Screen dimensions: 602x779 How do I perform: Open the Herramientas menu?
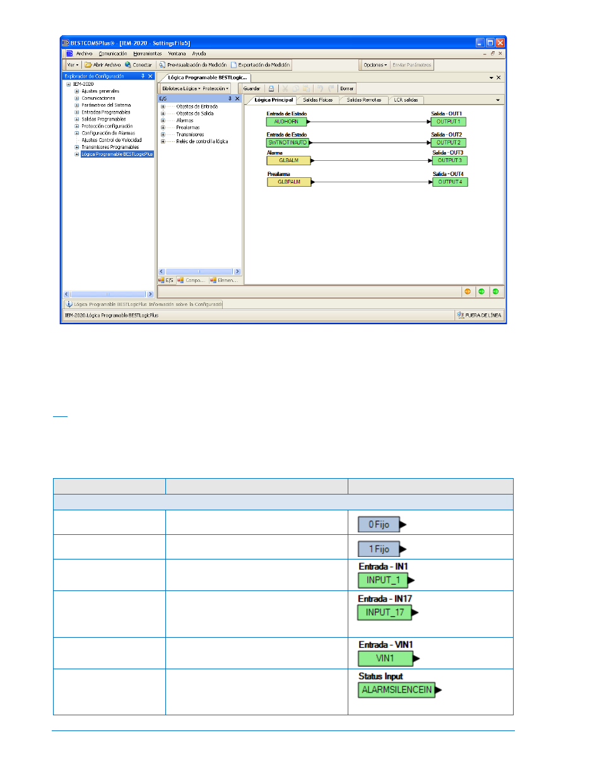pos(147,54)
